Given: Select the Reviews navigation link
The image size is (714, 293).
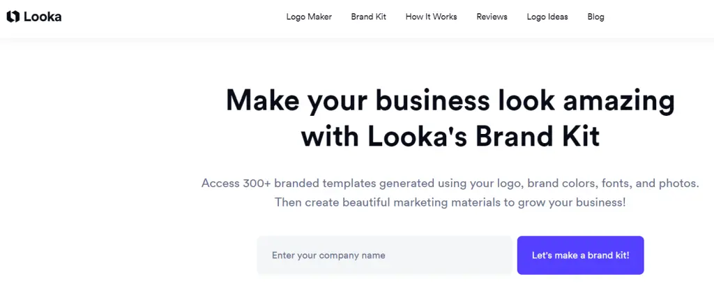Looking at the screenshot, I should point(492,17).
